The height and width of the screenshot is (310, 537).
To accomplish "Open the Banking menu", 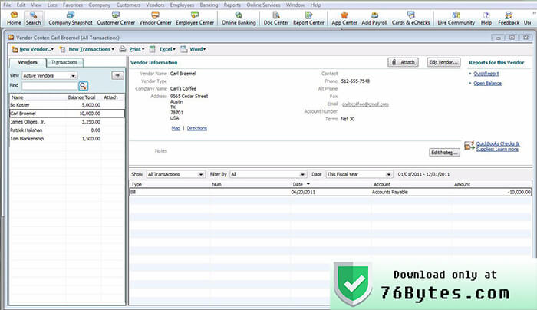I will coord(209,5).
